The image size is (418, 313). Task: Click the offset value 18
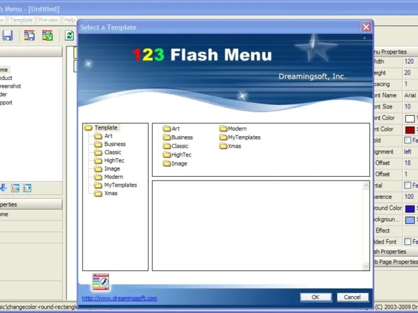click(x=408, y=163)
